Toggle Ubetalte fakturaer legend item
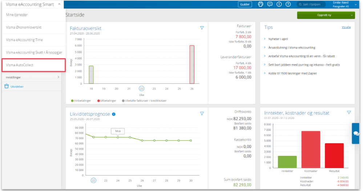The height and width of the screenshot is (191, 363). click(144, 101)
